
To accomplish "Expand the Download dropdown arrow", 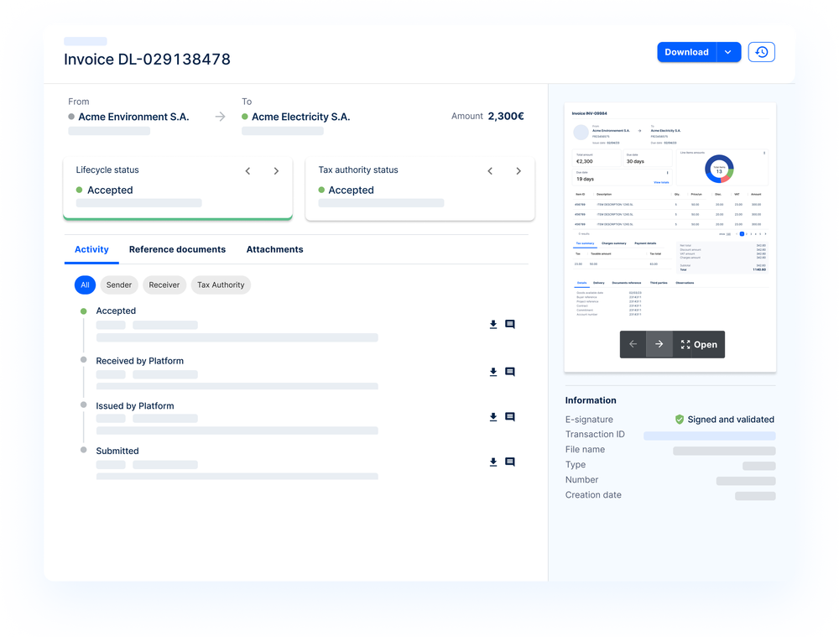I will (x=728, y=52).
